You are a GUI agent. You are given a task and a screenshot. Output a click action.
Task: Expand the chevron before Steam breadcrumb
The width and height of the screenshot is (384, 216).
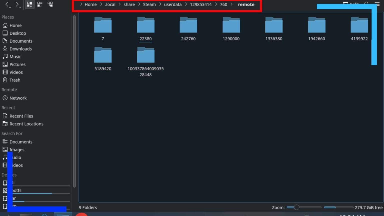(139, 4)
